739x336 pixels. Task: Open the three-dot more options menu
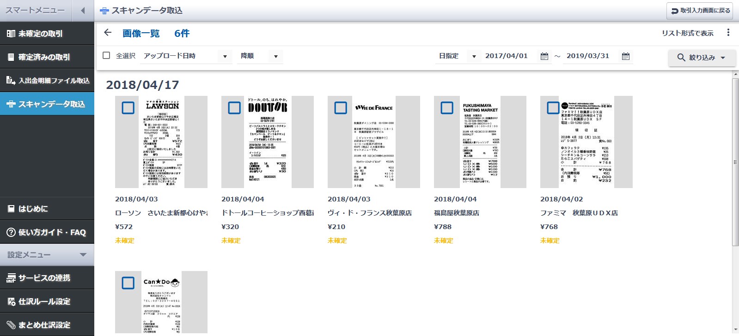pyautogui.click(x=728, y=33)
